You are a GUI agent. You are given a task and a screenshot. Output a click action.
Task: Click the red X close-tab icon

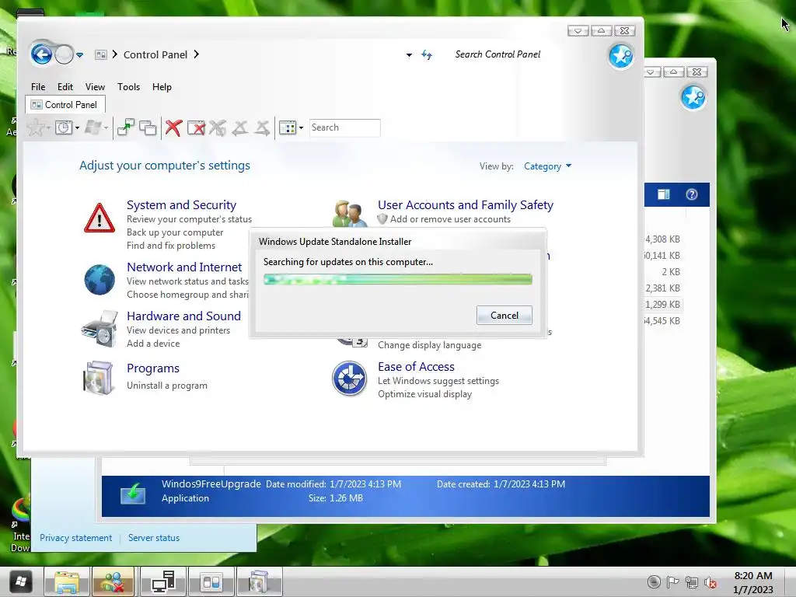click(x=173, y=127)
